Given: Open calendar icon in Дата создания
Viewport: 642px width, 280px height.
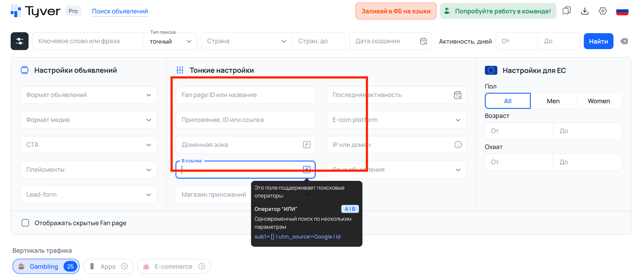Looking at the screenshot, I should 424,41.
